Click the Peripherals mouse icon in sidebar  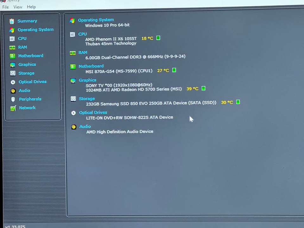(13, 99)
